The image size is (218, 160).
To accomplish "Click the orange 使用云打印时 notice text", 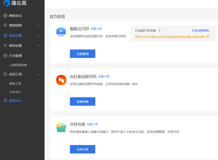I will coord(172,37).
